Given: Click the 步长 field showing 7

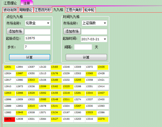Looking at the screenshot, I should point(37,47).
